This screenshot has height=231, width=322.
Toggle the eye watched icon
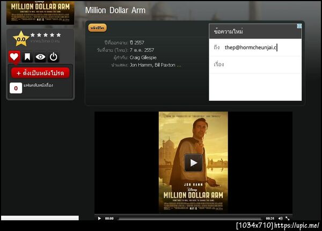click(x=40, y=57)
